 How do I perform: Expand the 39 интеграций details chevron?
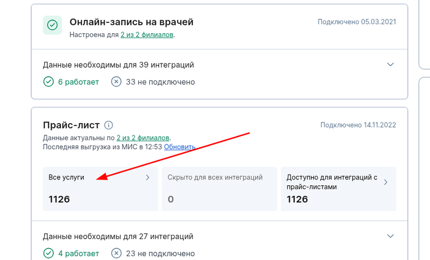tap(391, 64)
